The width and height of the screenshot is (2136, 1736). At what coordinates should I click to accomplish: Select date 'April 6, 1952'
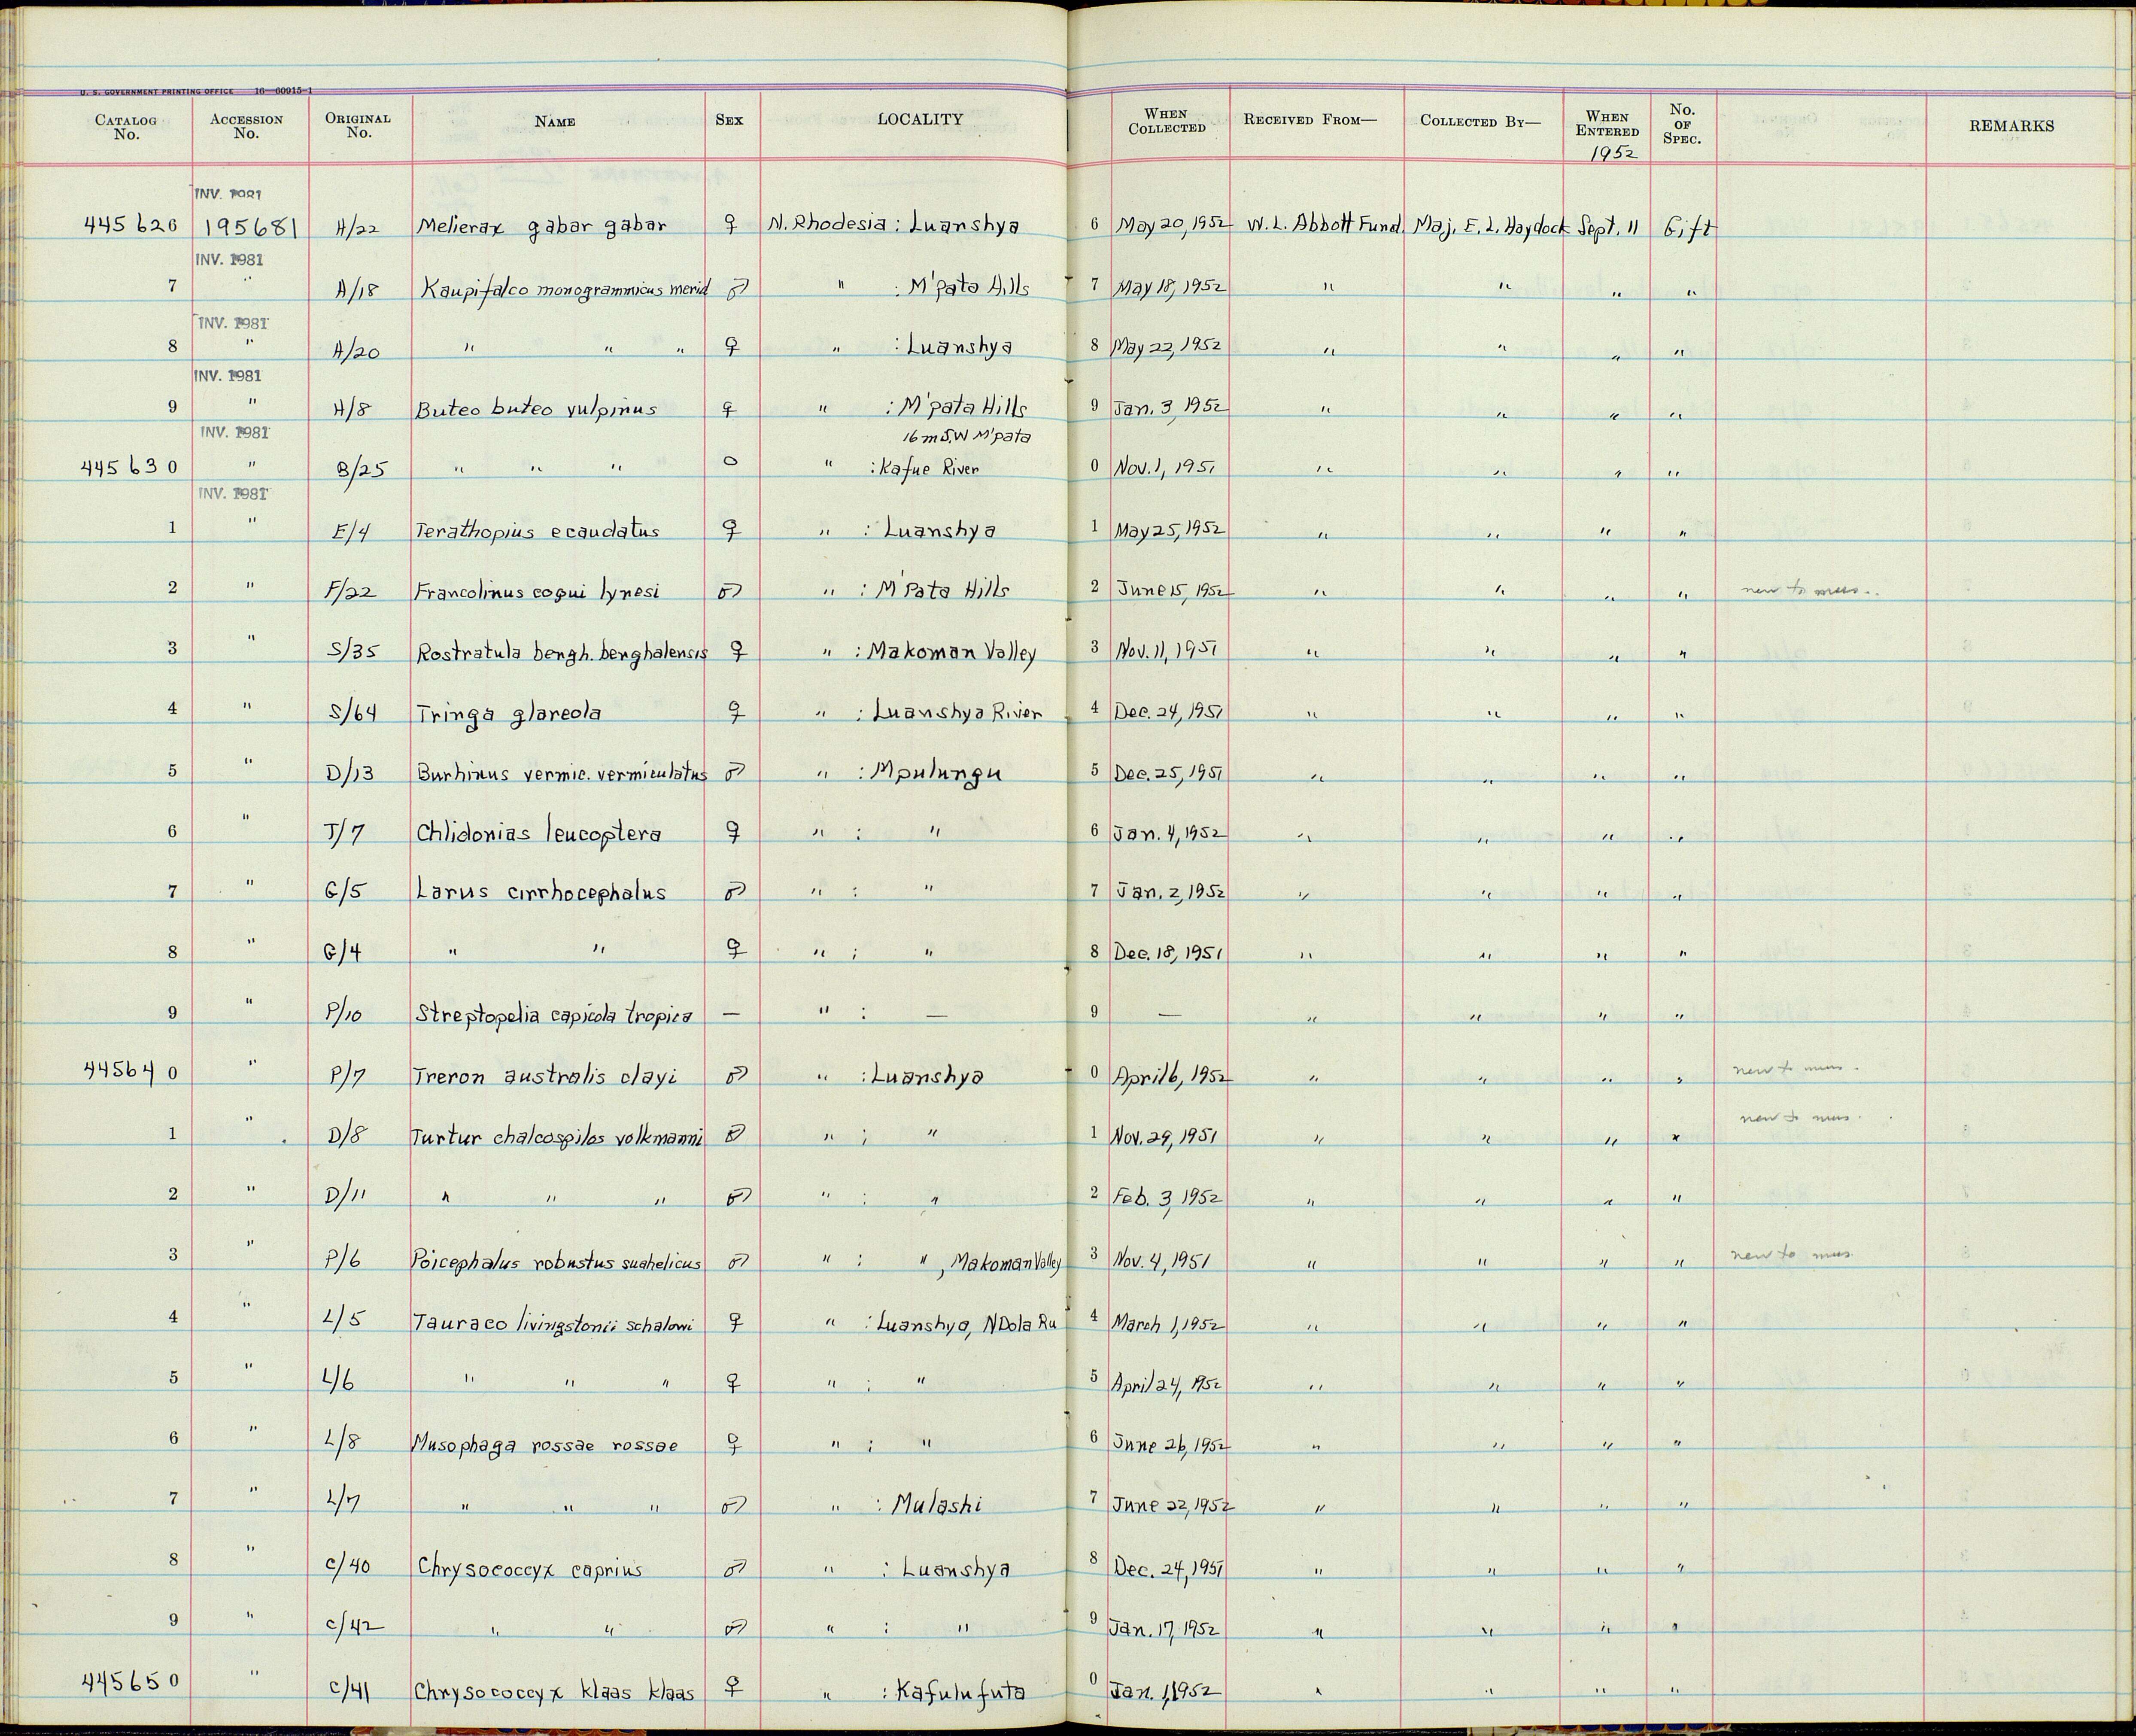pos(1172,1075)
